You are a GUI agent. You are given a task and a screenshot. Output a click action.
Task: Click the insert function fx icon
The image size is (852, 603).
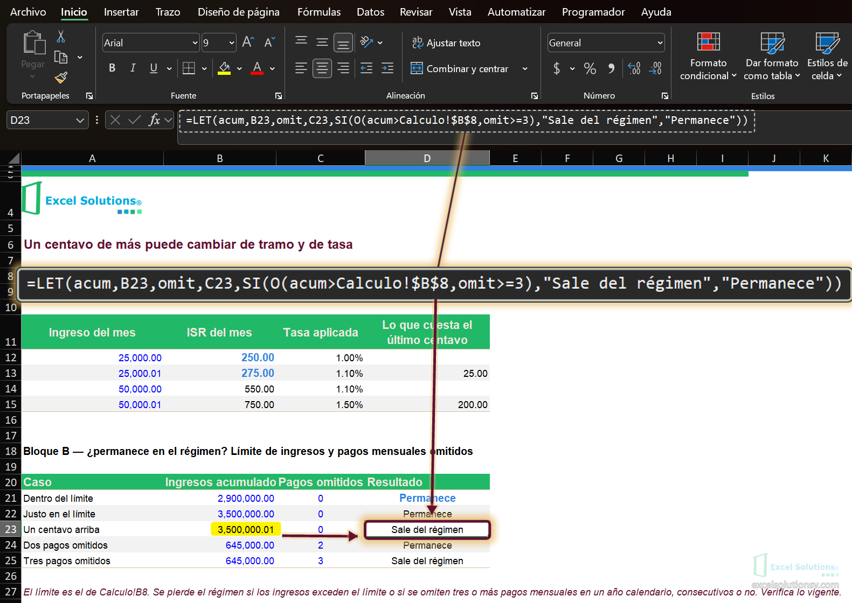155,120
